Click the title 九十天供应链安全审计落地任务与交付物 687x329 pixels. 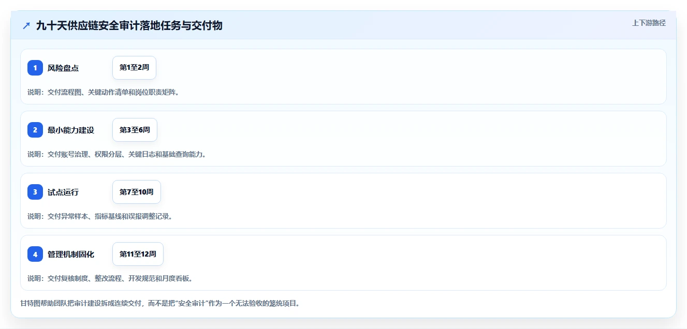tap(129, 25)
